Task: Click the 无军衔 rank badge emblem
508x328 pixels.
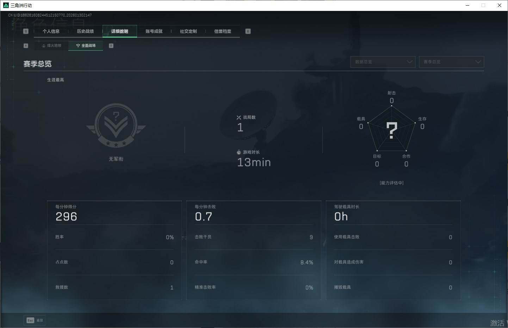Action: [116, 126]
